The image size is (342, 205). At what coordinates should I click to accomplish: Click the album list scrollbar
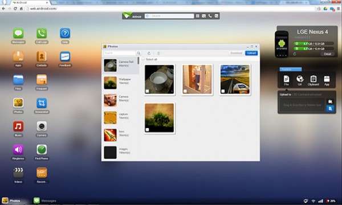139,60
